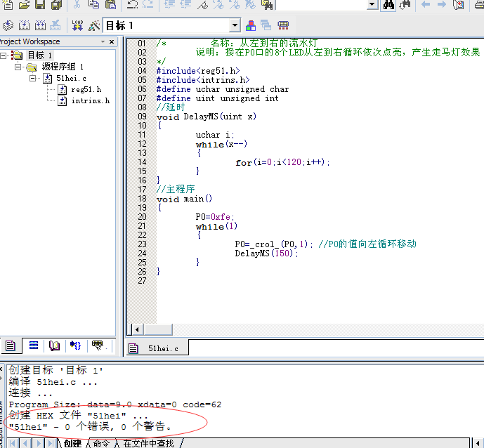This screenshot has width=484, height=448.
Task: Click the Paste clipboard icon
Action: pos(110,4)
